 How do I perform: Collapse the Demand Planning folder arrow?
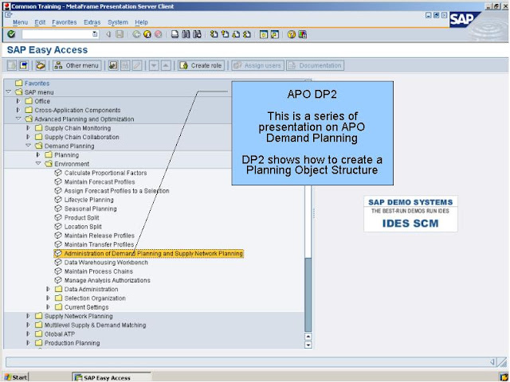(x=29, y=146)
